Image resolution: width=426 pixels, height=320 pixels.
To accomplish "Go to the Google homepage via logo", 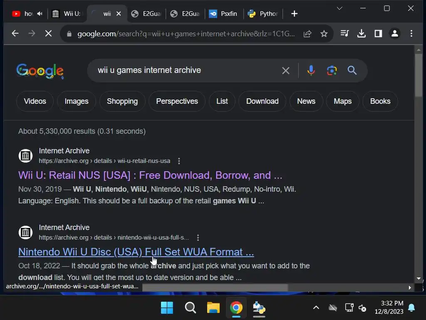I will 40,71.
